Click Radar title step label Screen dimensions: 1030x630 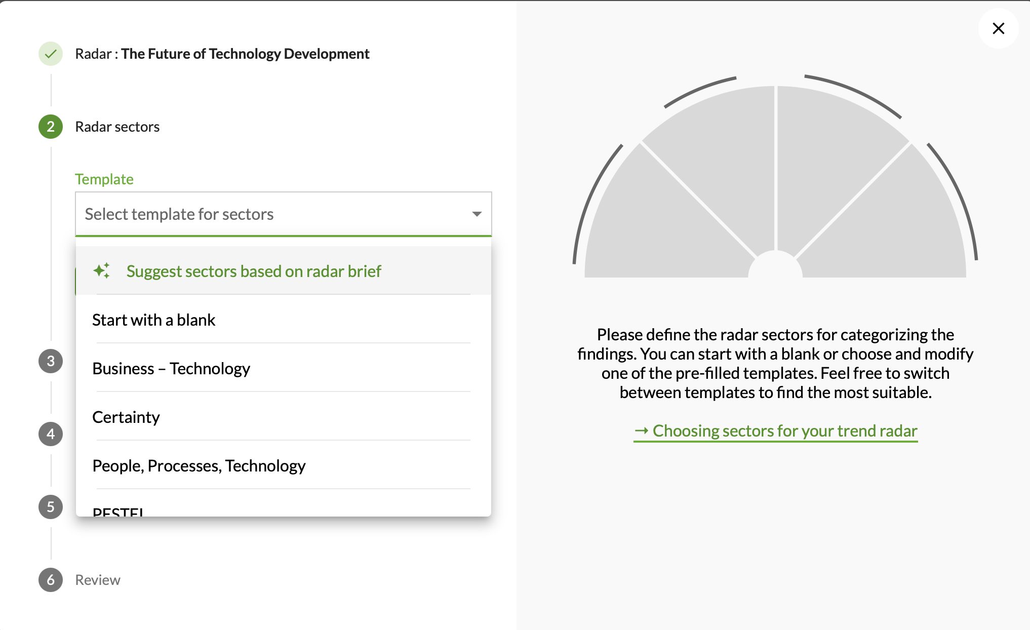click(x=222, y=54)
